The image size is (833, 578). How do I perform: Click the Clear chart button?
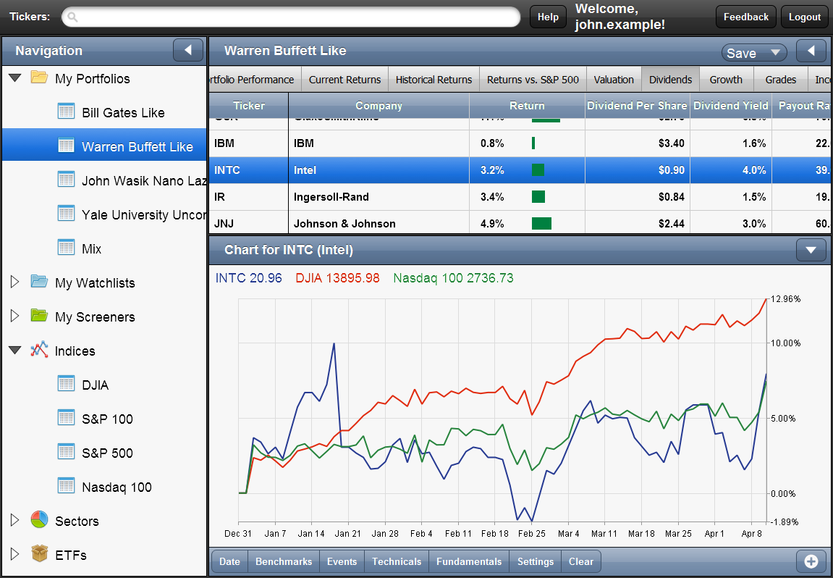coord(581,561)
